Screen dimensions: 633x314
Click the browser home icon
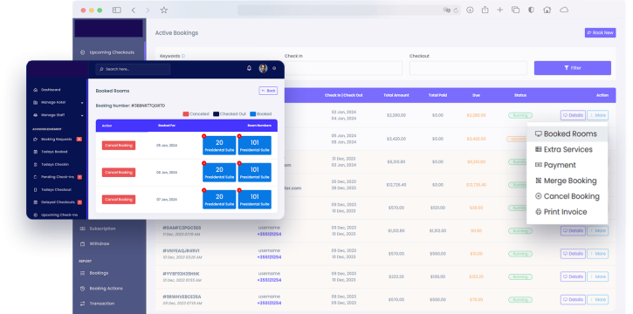tap(547, 10)
